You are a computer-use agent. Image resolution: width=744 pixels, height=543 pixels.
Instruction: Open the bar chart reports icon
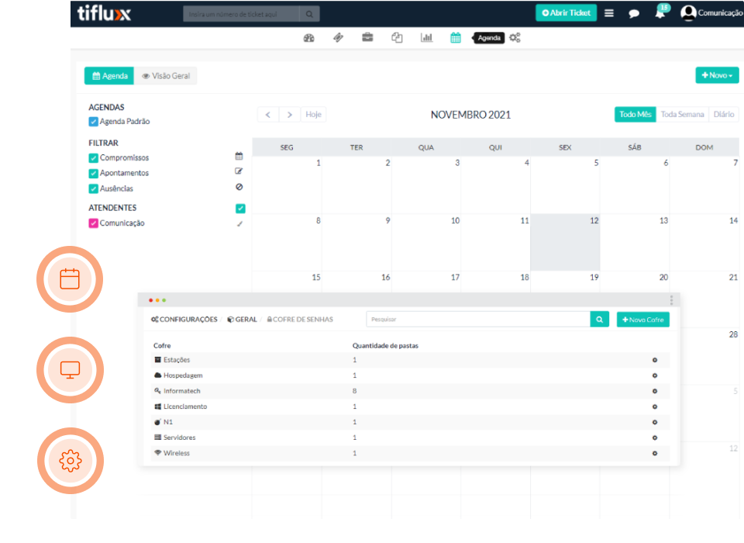(426, 37)
